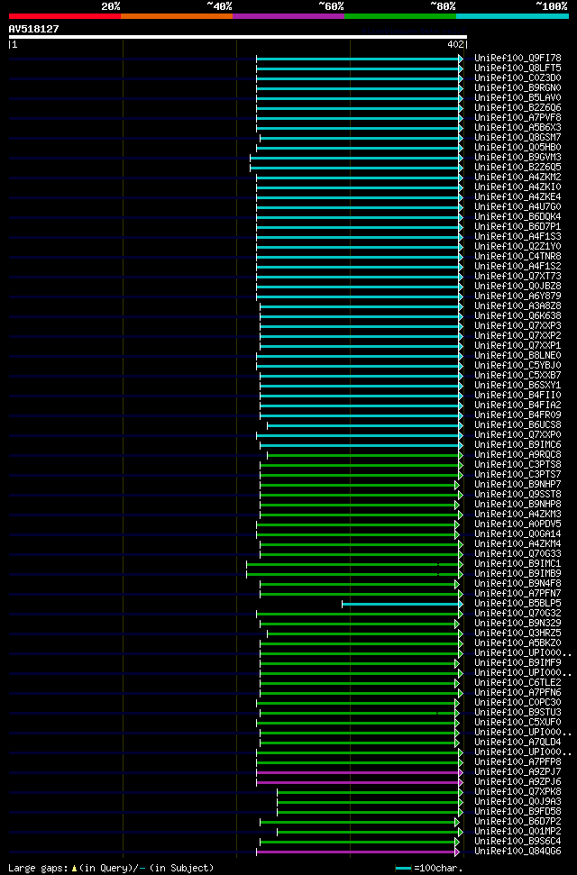Select UniRef100_C6TLE2 hit

517,682
